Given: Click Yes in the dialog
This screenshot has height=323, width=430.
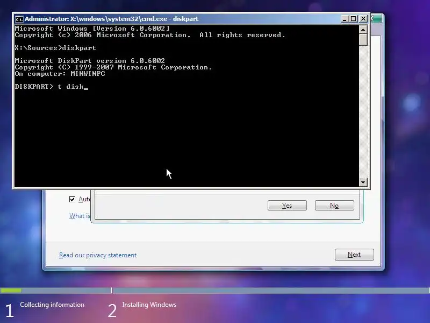Looking at the screenshot, I should click(x=287, y=206).
